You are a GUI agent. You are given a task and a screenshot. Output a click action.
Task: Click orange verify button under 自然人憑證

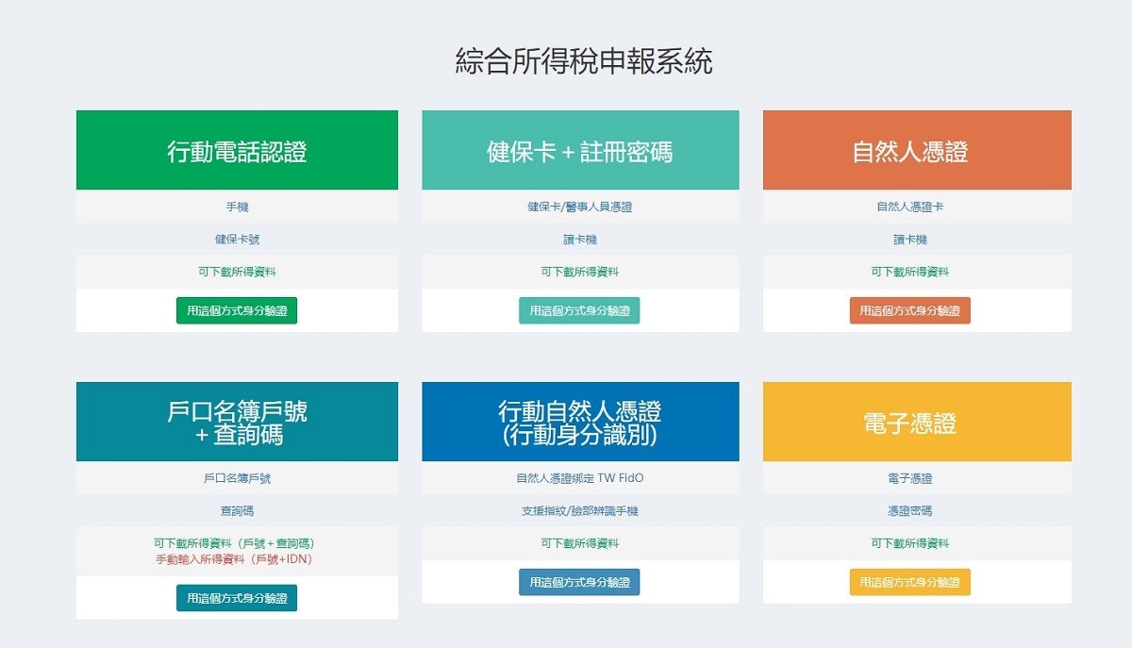(x=910, y=310)
